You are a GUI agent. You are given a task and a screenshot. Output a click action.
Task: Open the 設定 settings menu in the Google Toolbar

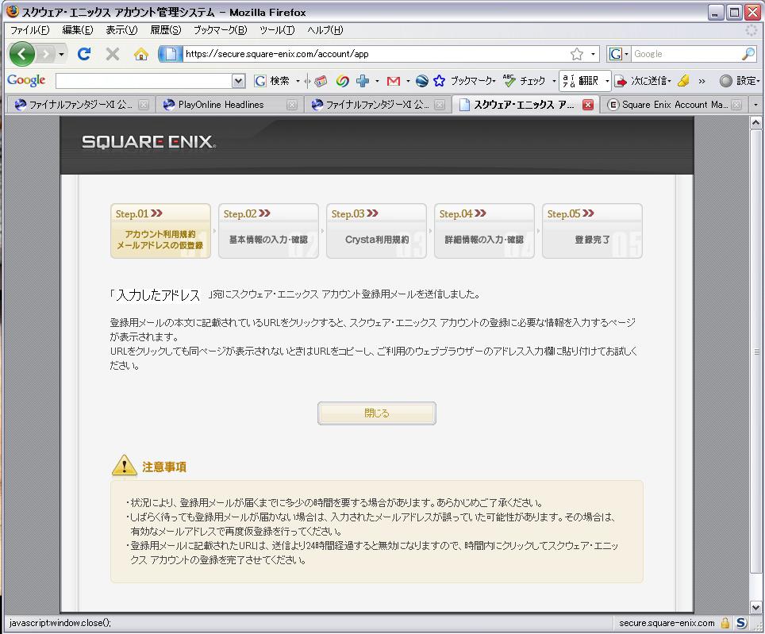pos(740,81)
